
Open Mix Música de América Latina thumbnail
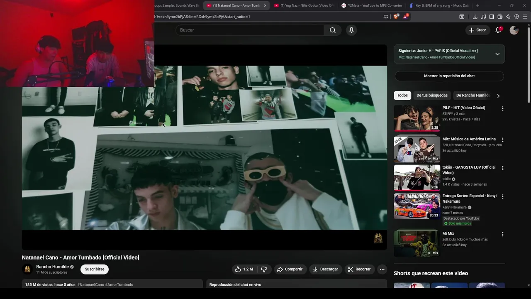[x=417, y=149]
